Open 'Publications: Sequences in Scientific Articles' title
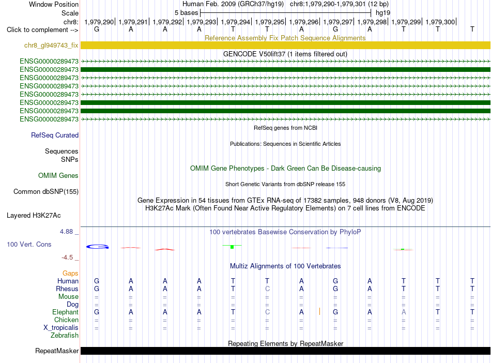The image size is (491, 363). pyautogui.click(x=285, y=144)
